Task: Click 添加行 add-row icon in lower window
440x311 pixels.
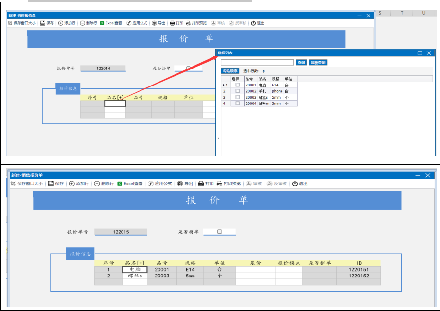Action: click(72, 184)
